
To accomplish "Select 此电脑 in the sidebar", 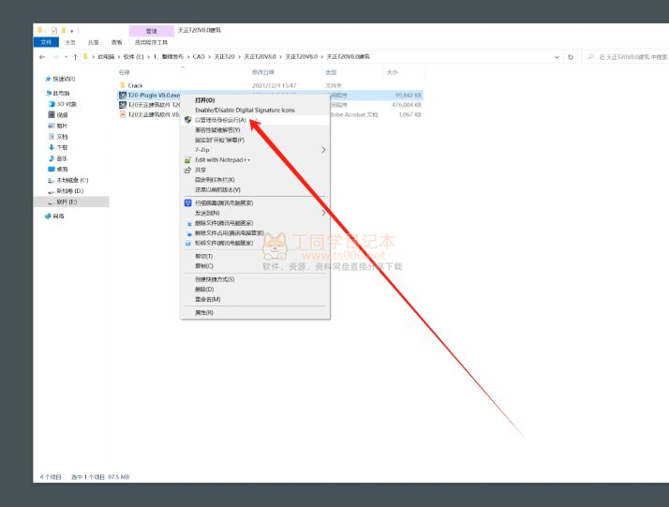I will pyautogui.click(x=60, y=94).
